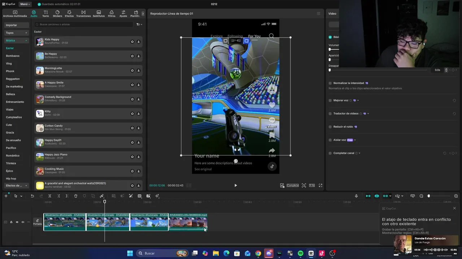Select the Bombazos music category
Viewport: 462px width, 259px height.
tap(13, 56)
